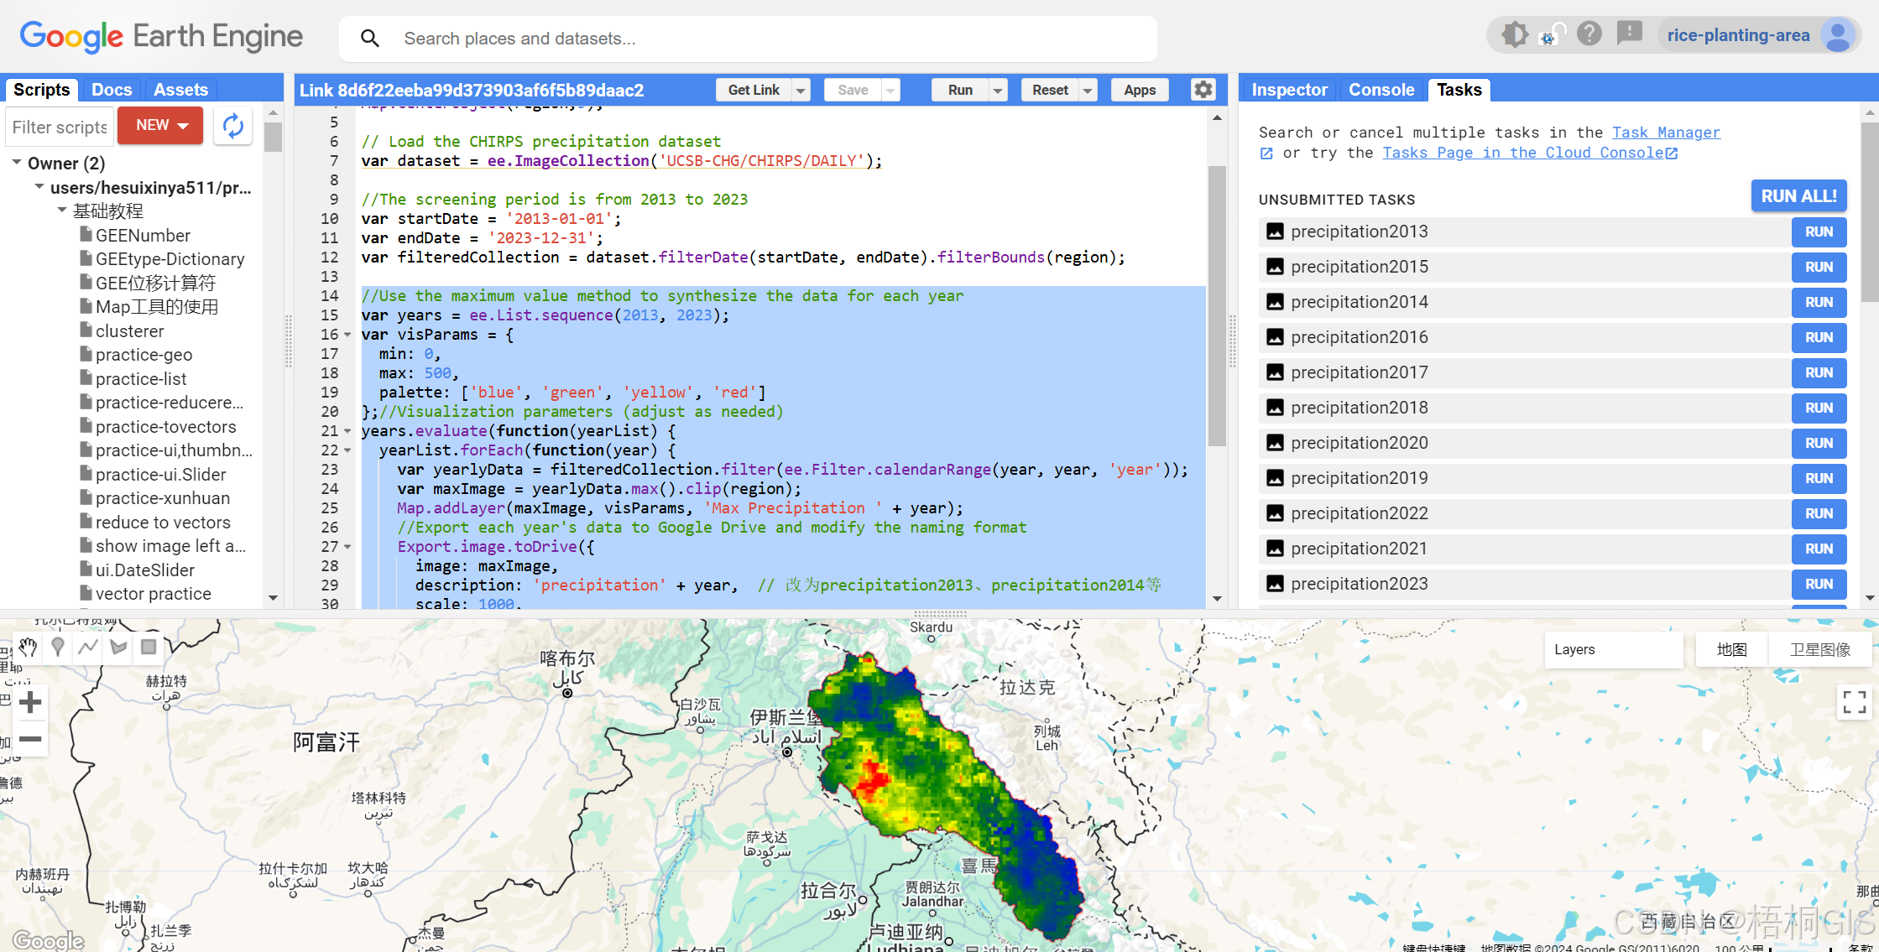Screen dimensions: 1879x952
Task: Select the draw polygon shape tool
Action: (118, 647)
